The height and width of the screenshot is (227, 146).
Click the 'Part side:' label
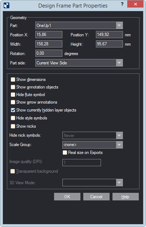[x=18, y=63]
